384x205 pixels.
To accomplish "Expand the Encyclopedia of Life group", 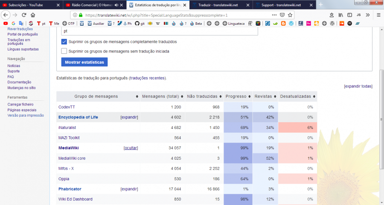I will click(x=129, y=117).
